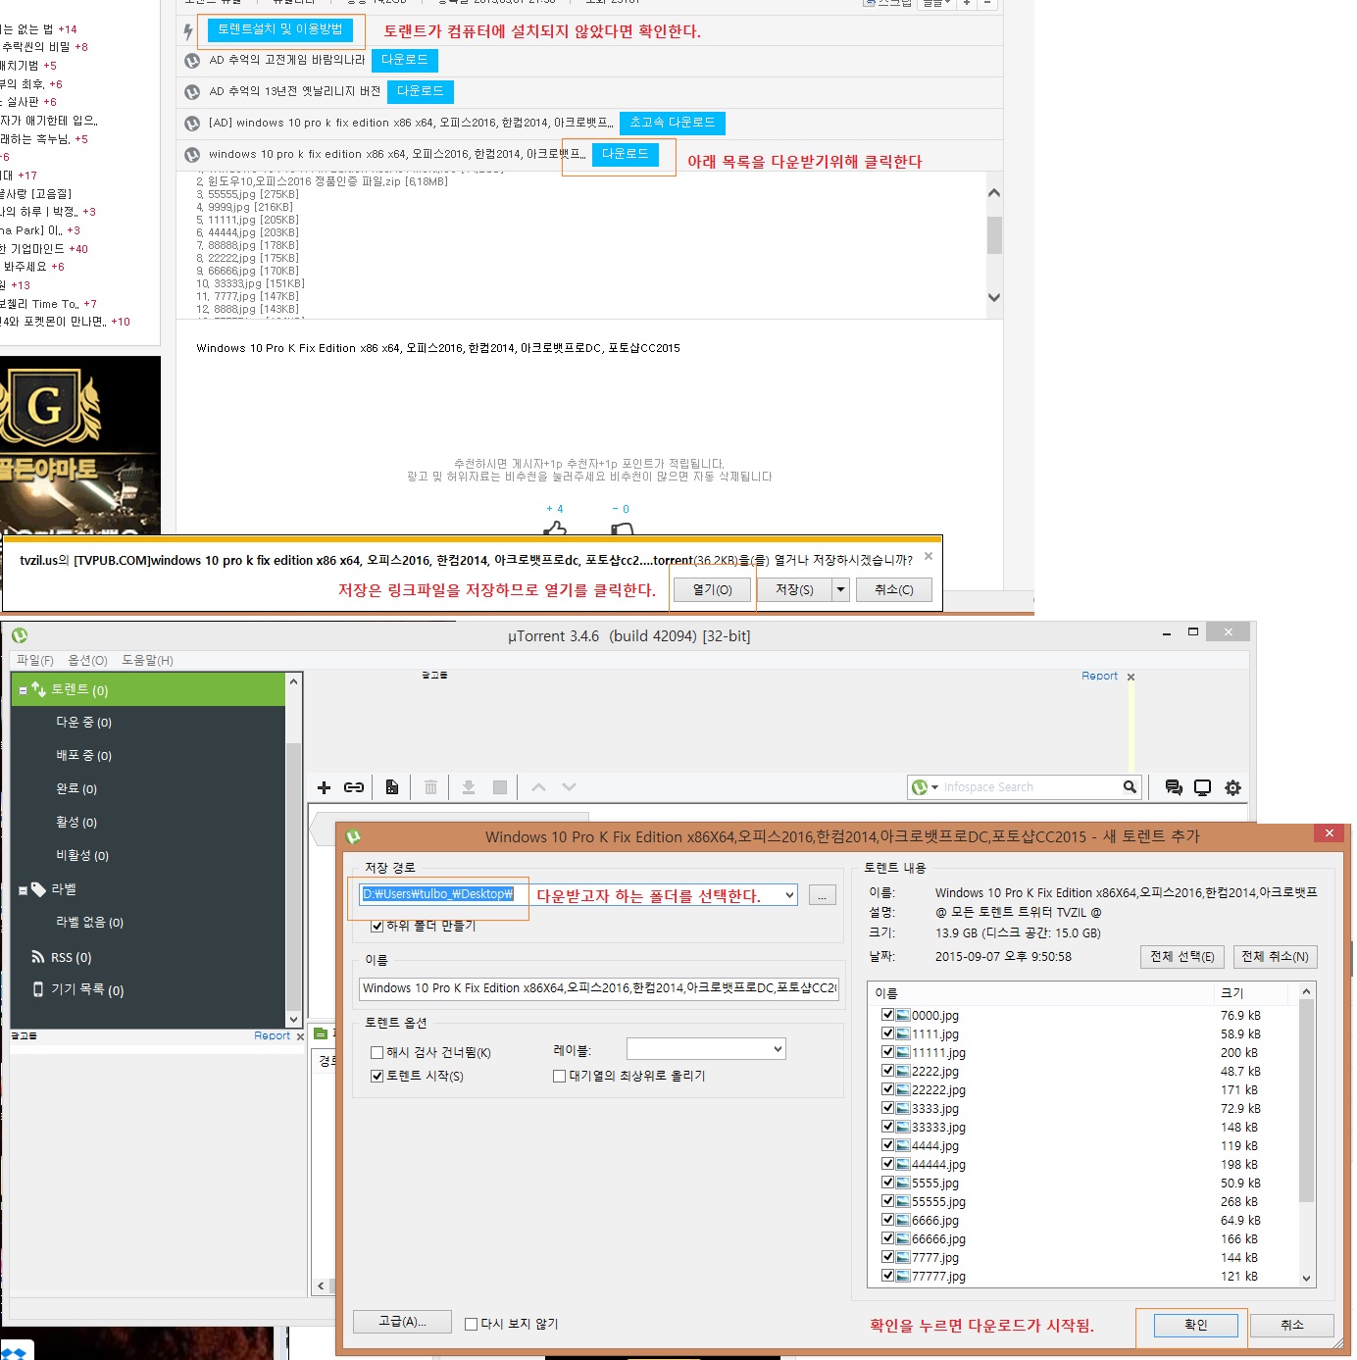
Task: Click the Add Torrent plus icon in uTorrent
Action: pyautogui.click(x=325, y=787)
